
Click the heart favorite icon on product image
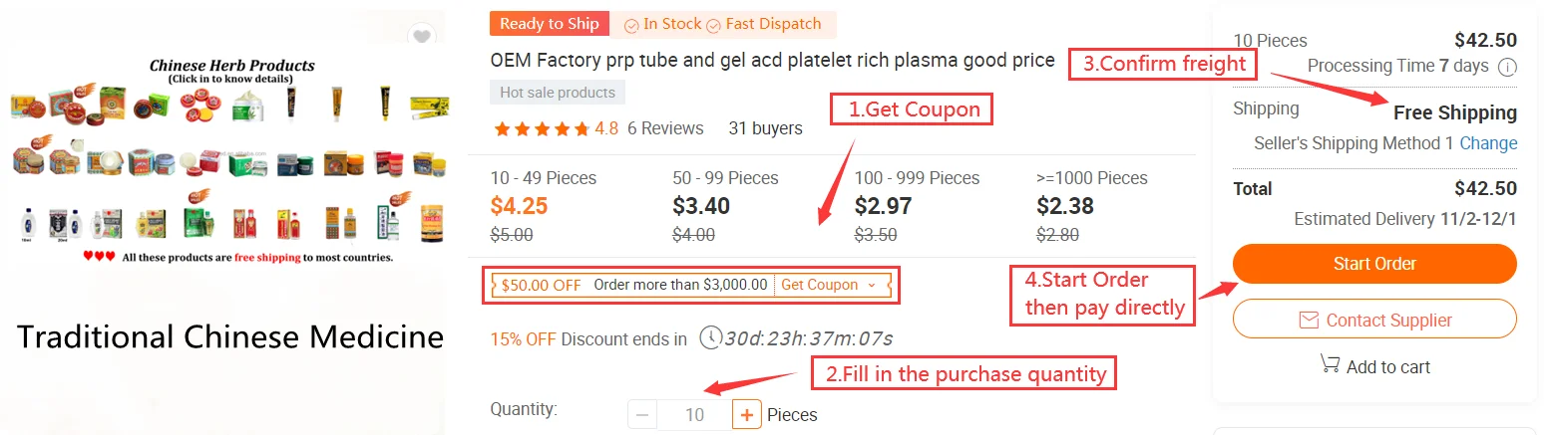[x=422, y=37]
